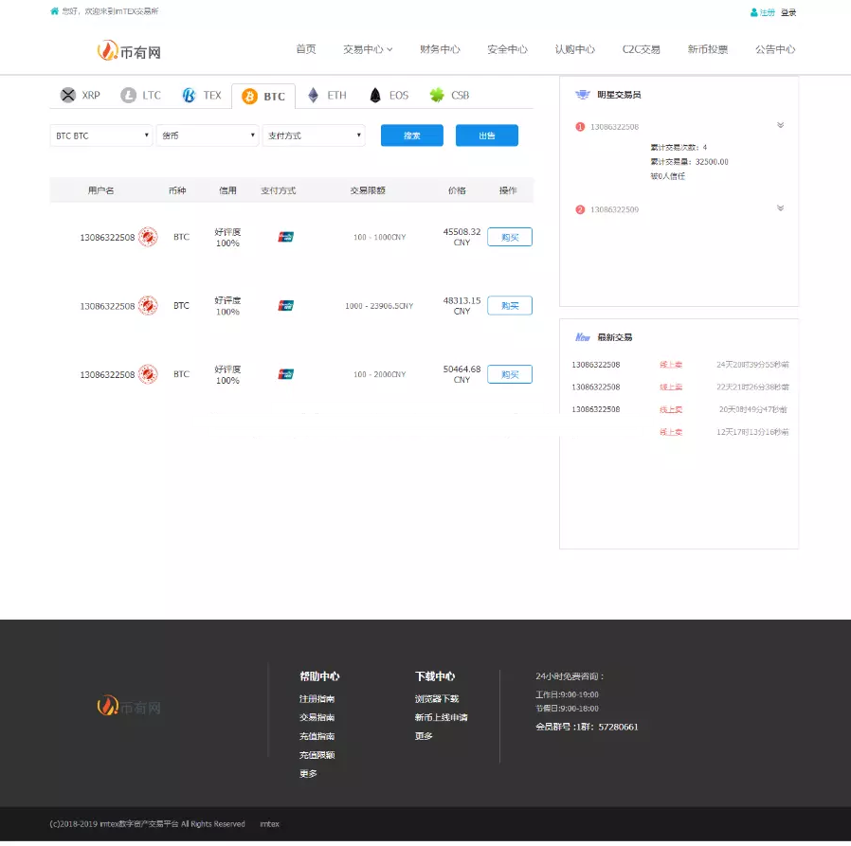The width and height of the screenshot is (851, 846).
Task: Open 认购中心 in the navigation
Action: tap(574, 49)
